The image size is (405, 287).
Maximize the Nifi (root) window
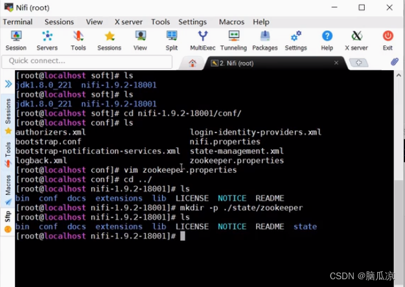coord(362,7)
